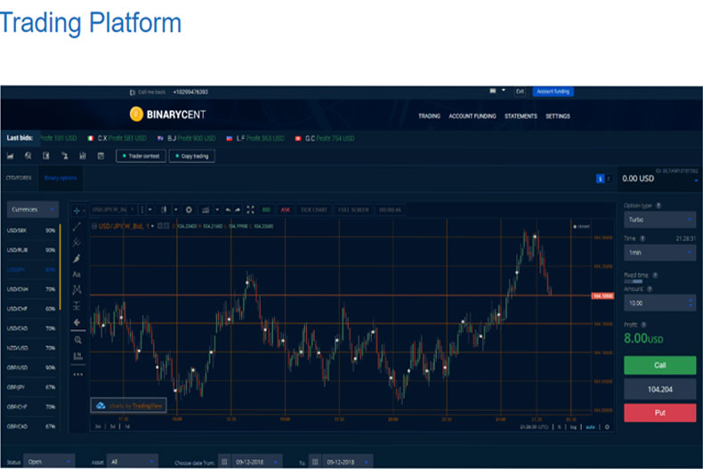Image resolution: width=703 pixels, height=469 pixels.
Task: Click the Call me back phone icon
Action: pyautogui.click(x=133, y=93)
